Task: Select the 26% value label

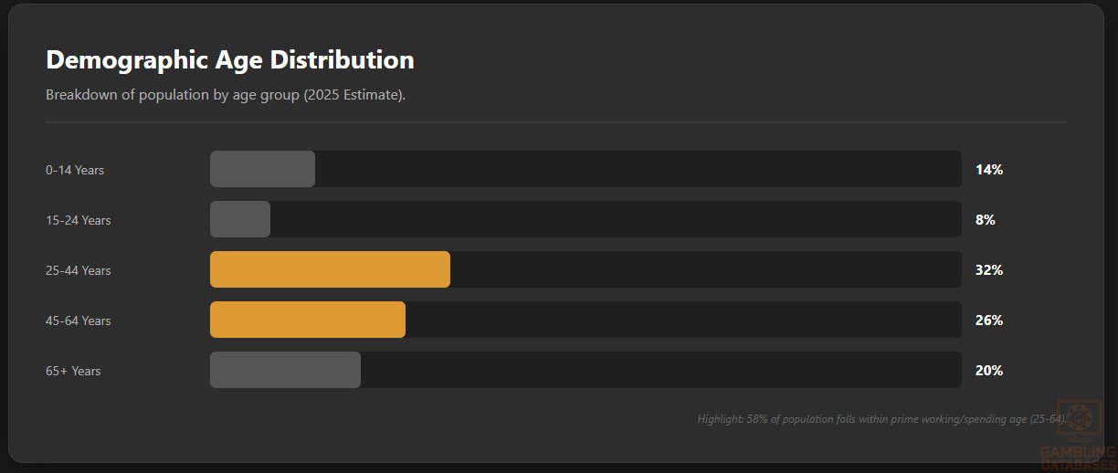Action: coord(989,321)
